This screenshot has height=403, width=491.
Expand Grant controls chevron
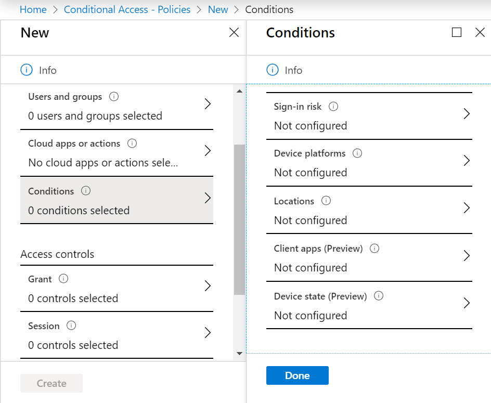pyautogui.click(x=208, y=286)
